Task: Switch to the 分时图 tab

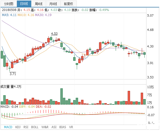Action: tap(9, 4)
